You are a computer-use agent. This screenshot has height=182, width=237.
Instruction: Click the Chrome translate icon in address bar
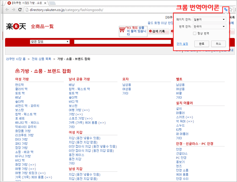tap(226, 9)
